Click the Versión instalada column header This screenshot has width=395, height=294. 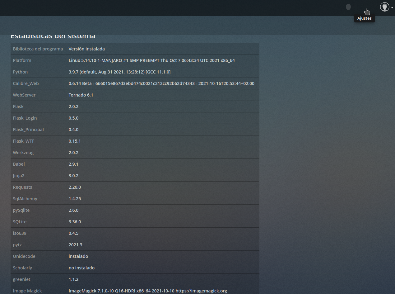tap(86, 49)
